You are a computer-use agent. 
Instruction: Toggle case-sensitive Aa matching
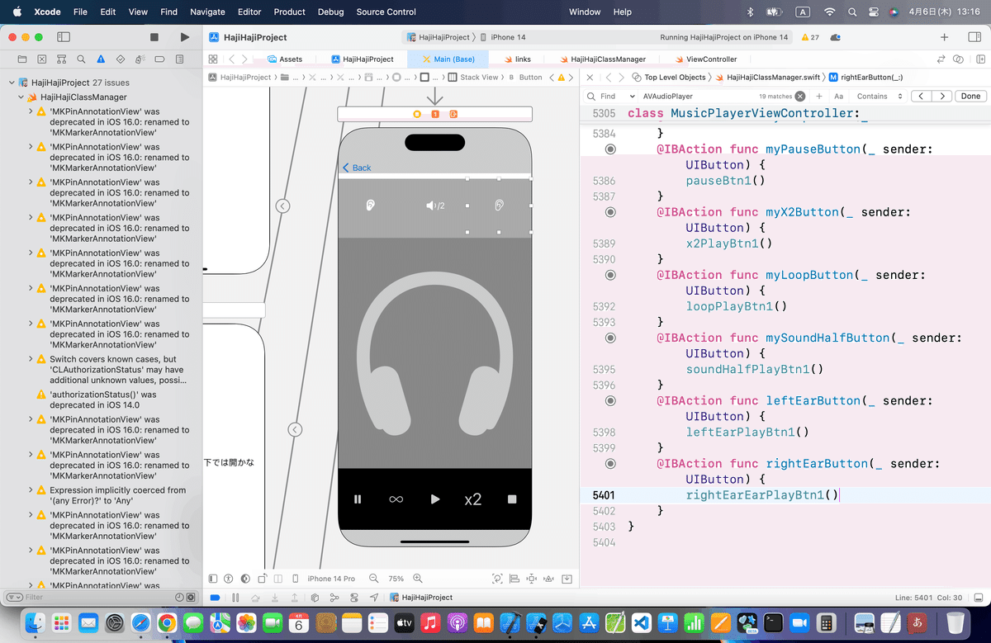(x=838, y=97)
